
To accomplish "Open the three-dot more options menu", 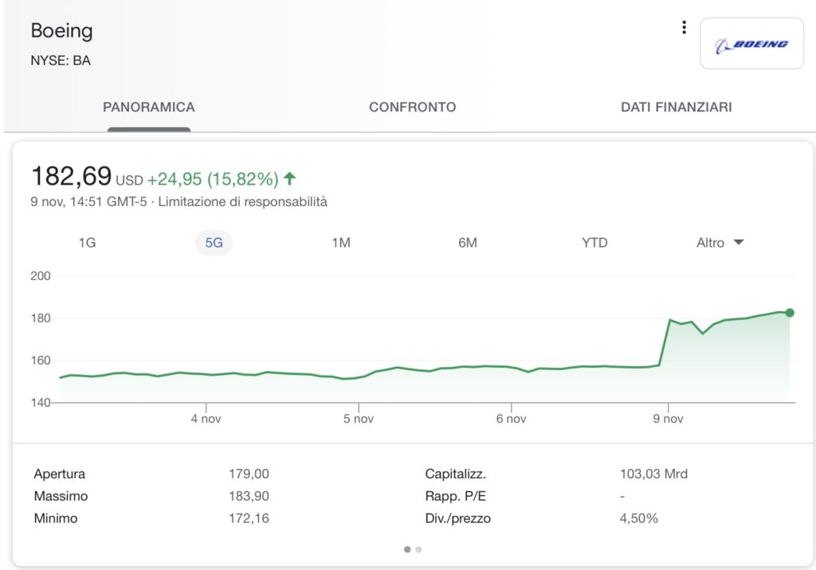I will [x=684, y=28].
